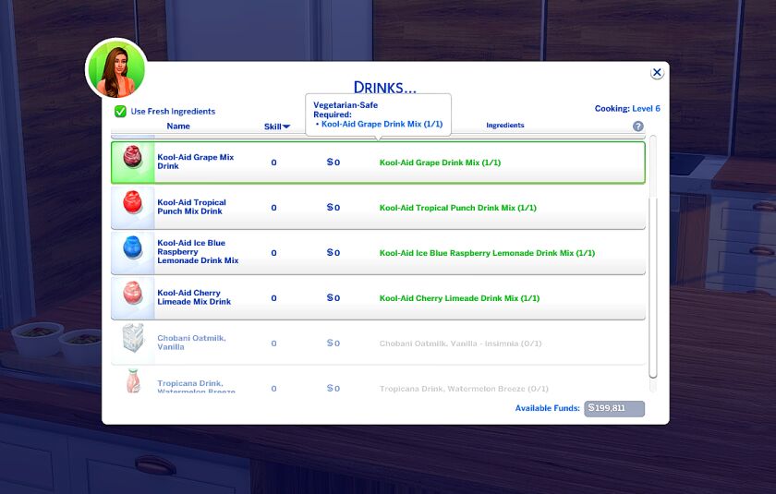Viewport: 776px width, 494px height.
Task: Click the Tropicana Drink bottle icon
Action: 133,380
